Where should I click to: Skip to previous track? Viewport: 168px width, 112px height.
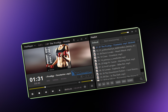click(46, 92)
